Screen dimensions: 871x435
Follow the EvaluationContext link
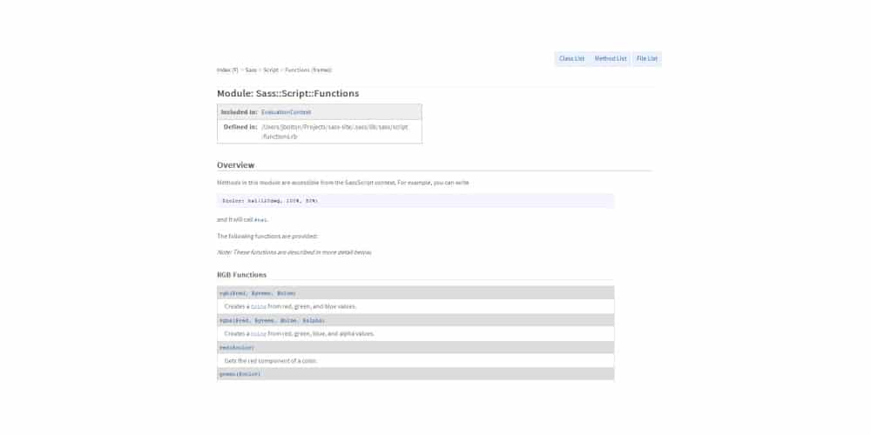click(286, 112)
